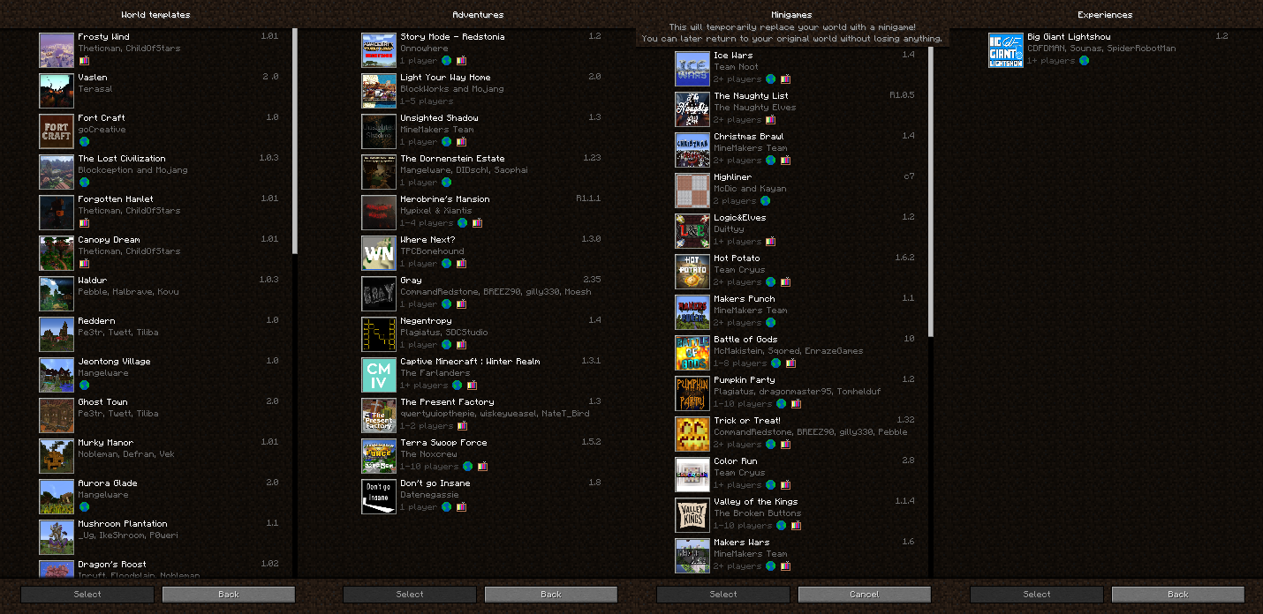Play trailer icon for Color Run
The width and height of the screenshot is (1263, 614).
pyautogui.click(x=785, y=485)
